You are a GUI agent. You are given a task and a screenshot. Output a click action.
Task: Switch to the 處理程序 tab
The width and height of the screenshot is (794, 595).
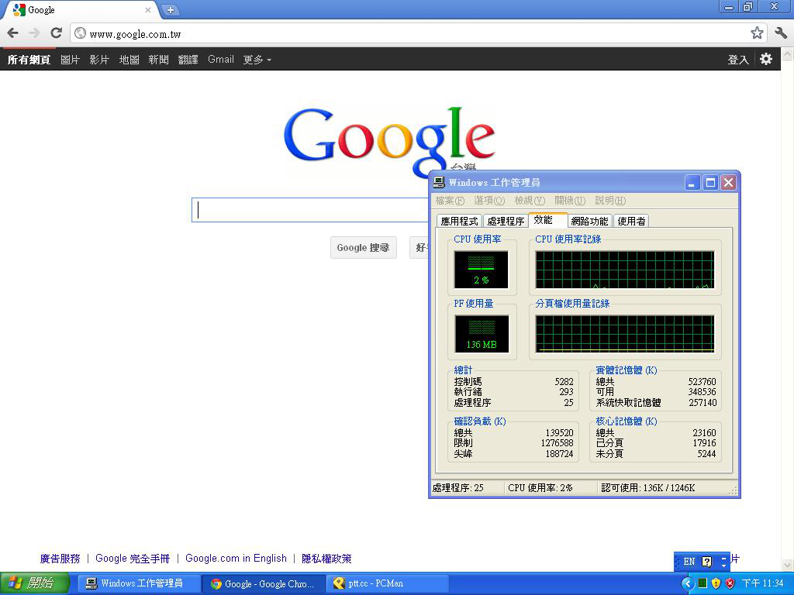[x=506, y=221]
